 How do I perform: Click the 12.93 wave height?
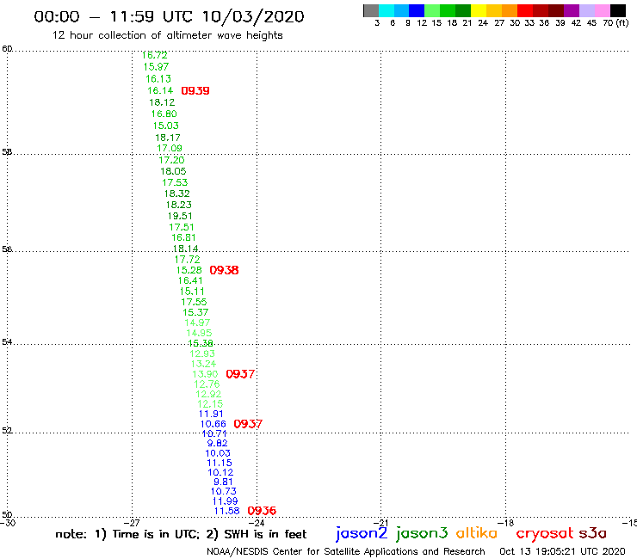(202, 354)
